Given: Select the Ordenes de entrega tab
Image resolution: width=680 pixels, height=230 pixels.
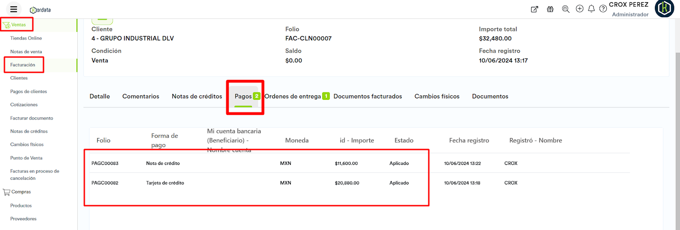Looking at the screenshot, I should pos(292,97).
